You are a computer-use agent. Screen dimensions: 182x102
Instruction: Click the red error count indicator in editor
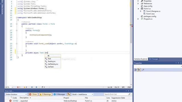tap(18, 87)
